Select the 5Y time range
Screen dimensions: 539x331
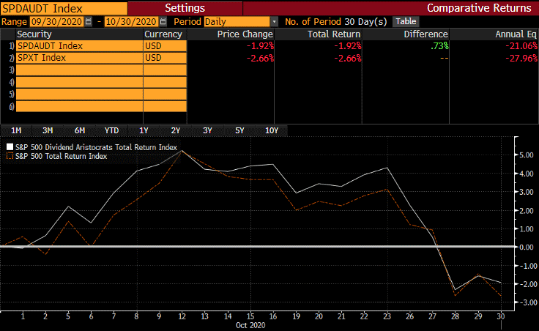click(x=239, y=130)
